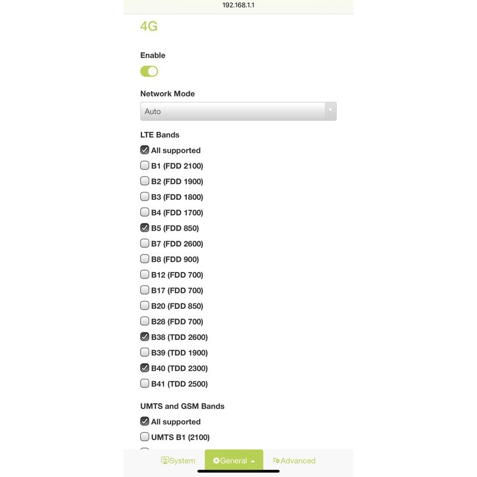This screenshot has width=477, height=477.
Task: Enable UMTS B1 (2100) band
Action: (x=144, y=437)
